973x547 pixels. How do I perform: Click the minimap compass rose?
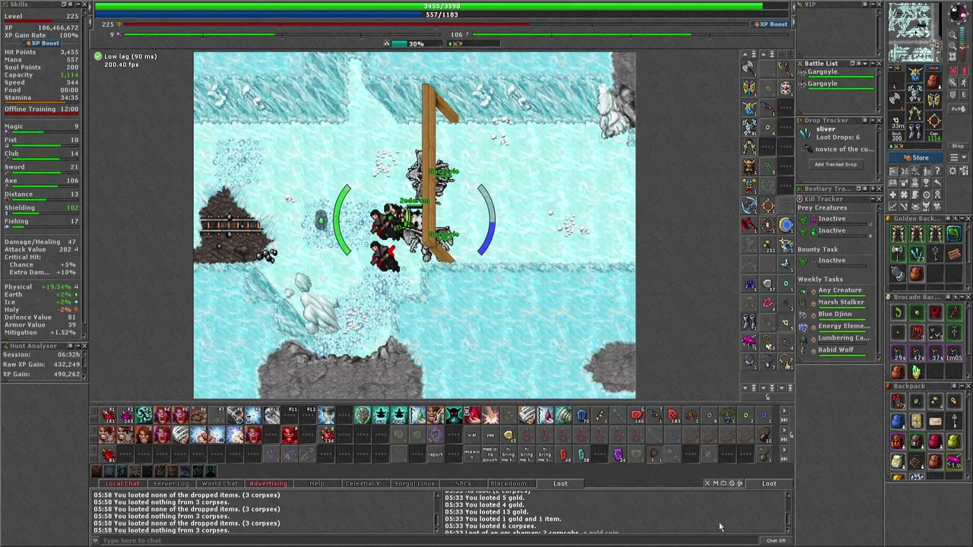(x=958, y=14)
